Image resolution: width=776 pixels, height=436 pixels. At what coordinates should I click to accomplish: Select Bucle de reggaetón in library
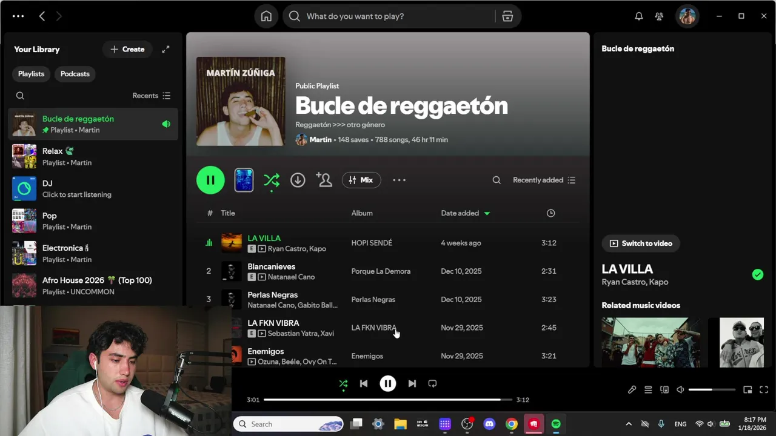coord(93,124)
